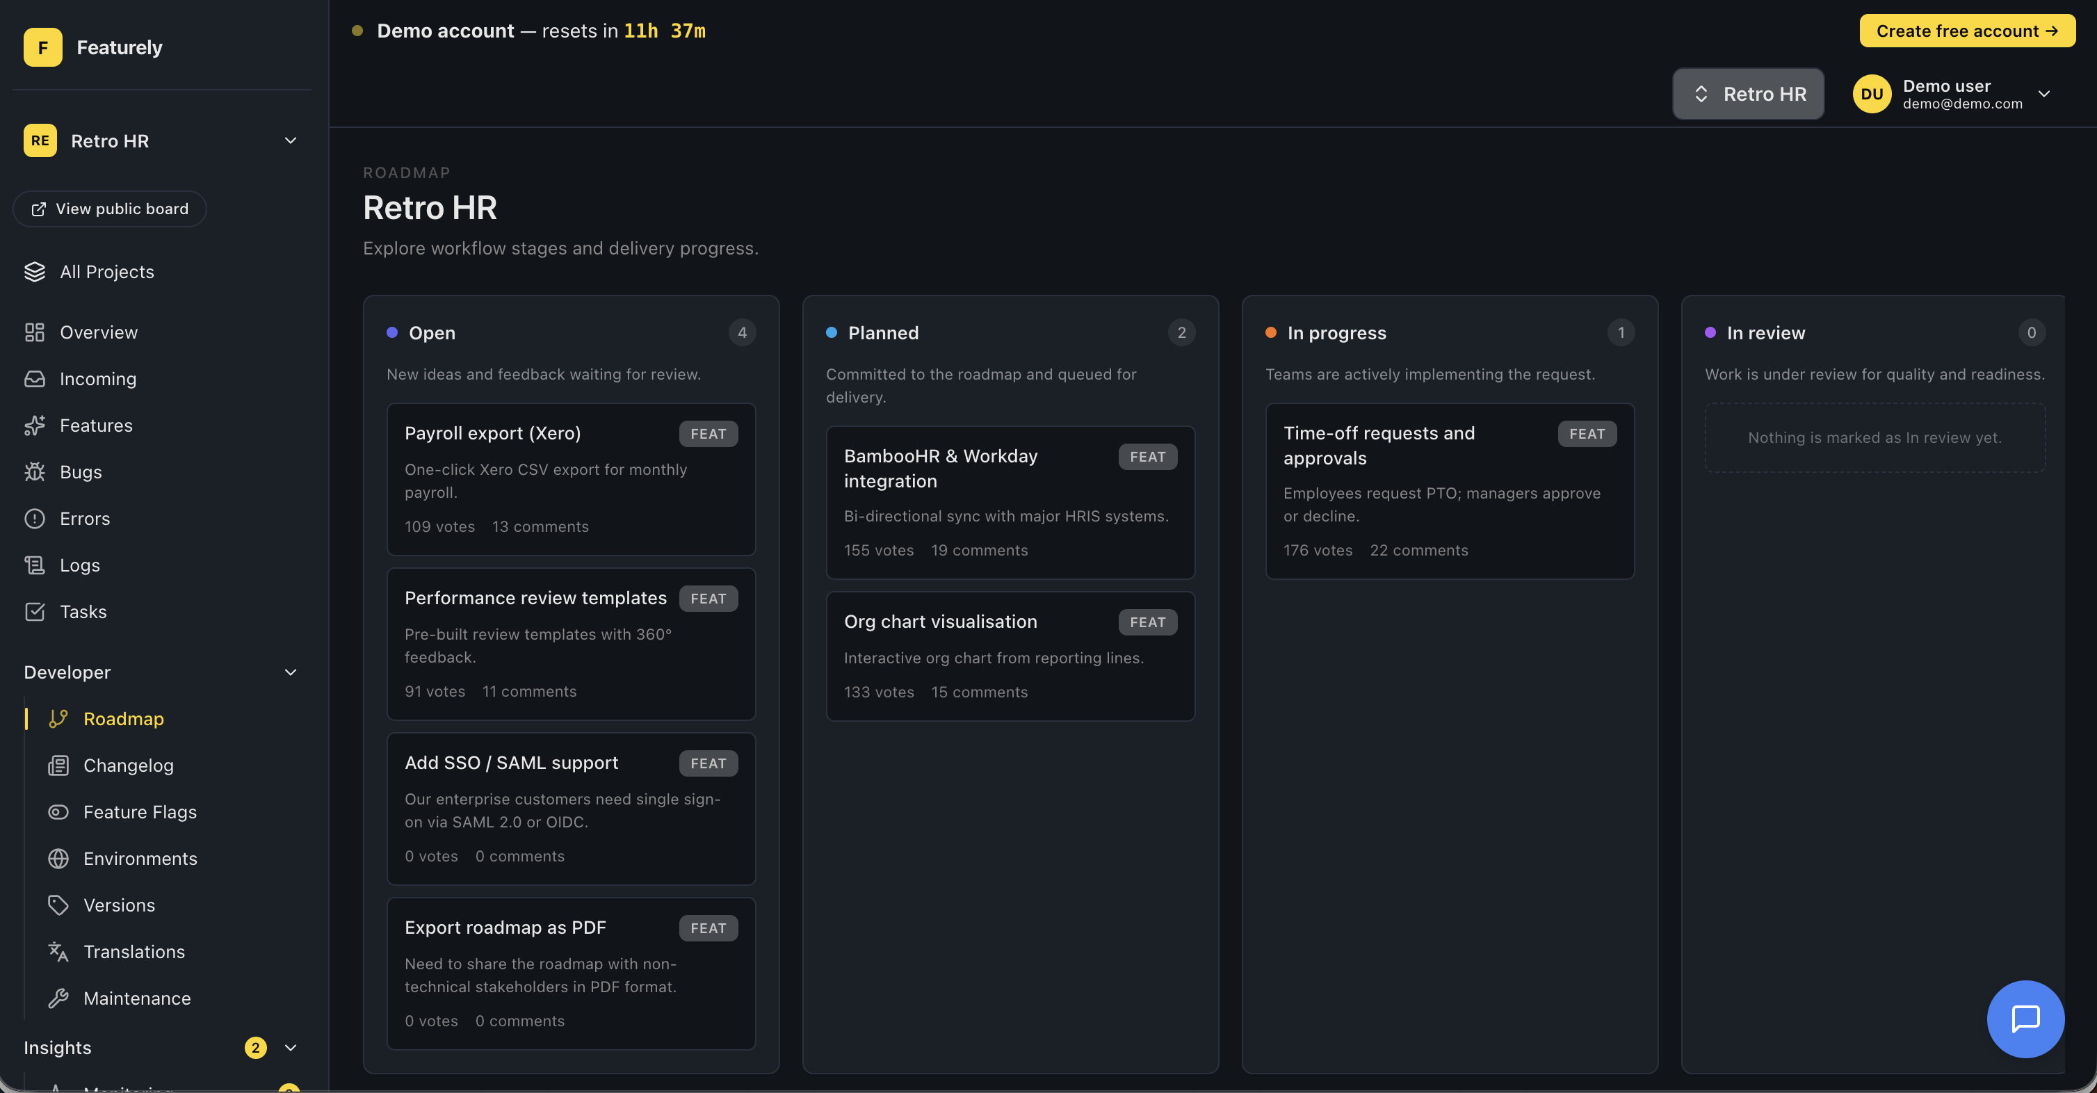2097x1093 pixels.
Task: Click the Errors alert icon
Action: pyautogui.click(x=34, y=519)
